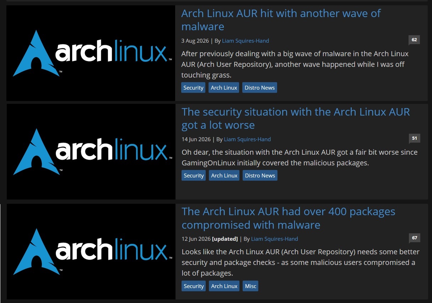This screenshot has height=303, width=432.
Task: Select the Arch Linux tag under the 3 Aug 2026 article
Action: (224, 87)
